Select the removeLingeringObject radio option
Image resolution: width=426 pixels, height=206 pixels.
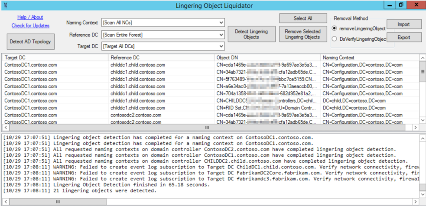coord(359,29)
